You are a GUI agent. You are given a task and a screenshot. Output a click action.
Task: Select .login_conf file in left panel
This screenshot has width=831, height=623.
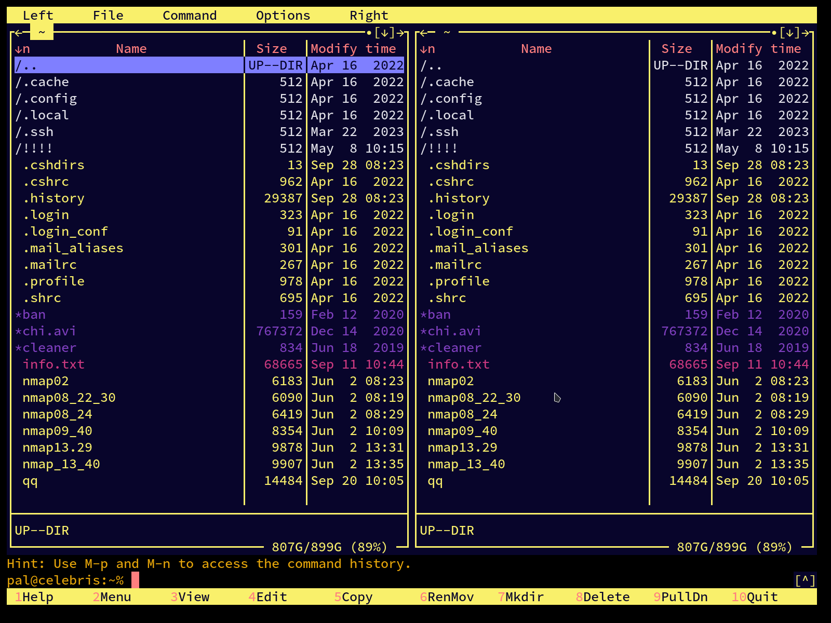pyautogui.click(x=209, y=232)
